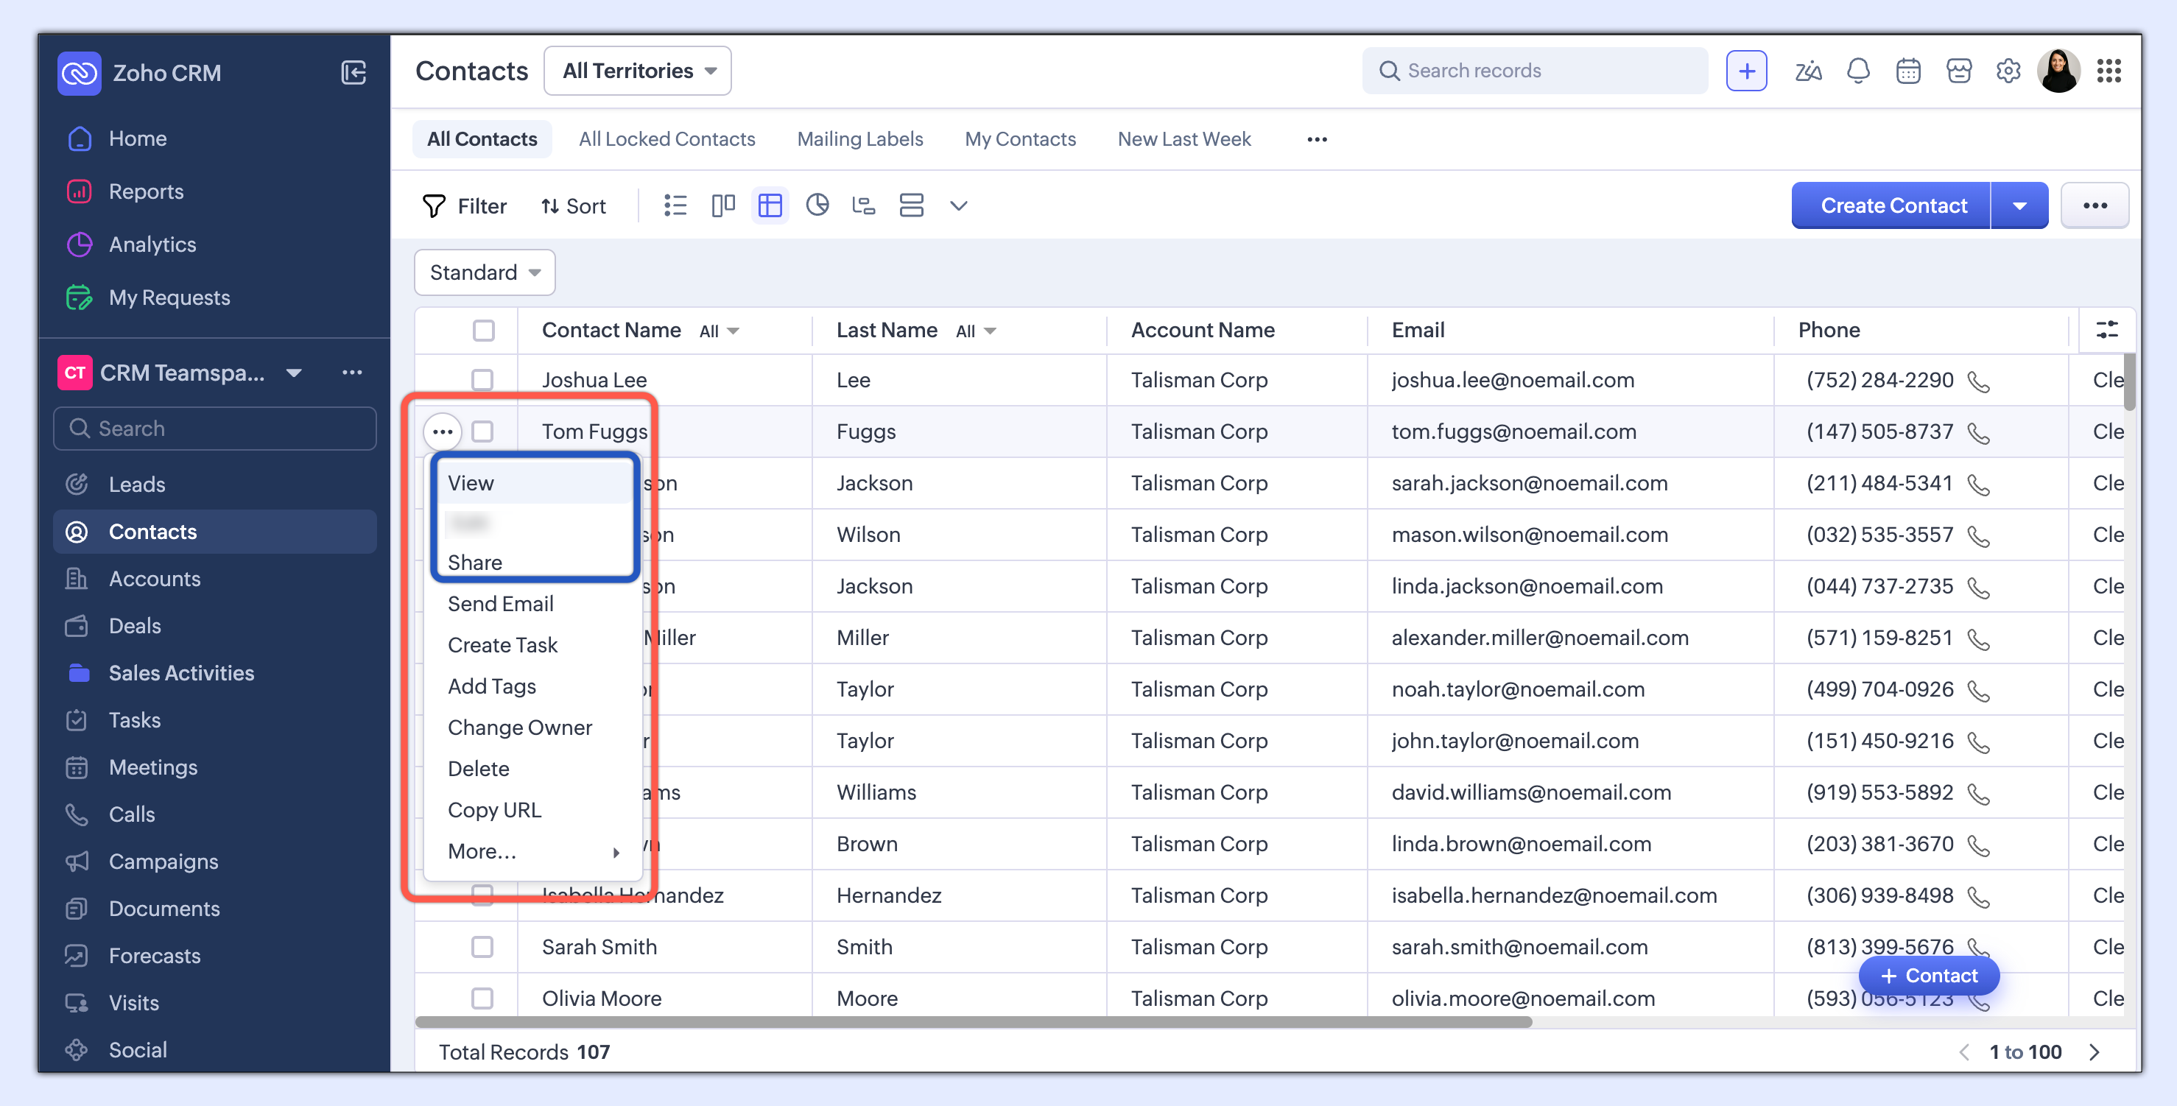Viewport: 2177px width, 1106px height.
Task: Check the select-all checkbox in header
Action: click(483, 331)
